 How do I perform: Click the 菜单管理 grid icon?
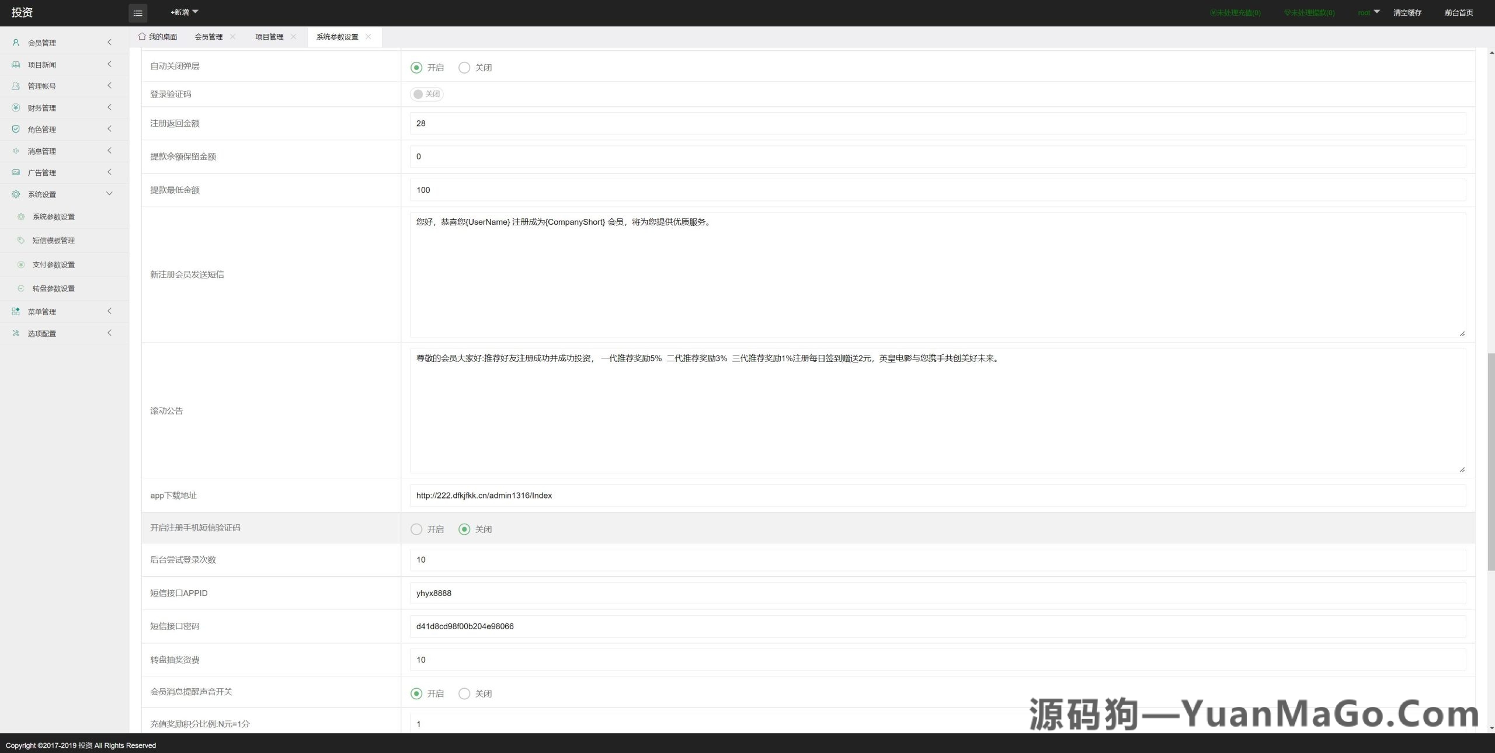point(15,311)
